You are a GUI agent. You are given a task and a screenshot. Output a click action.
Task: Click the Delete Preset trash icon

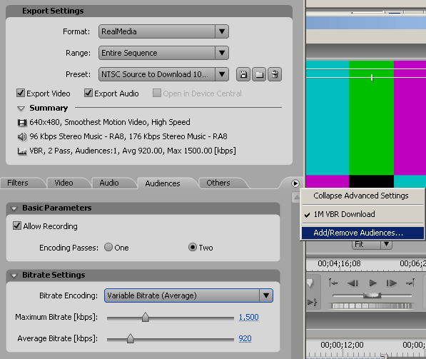(275, 74)
